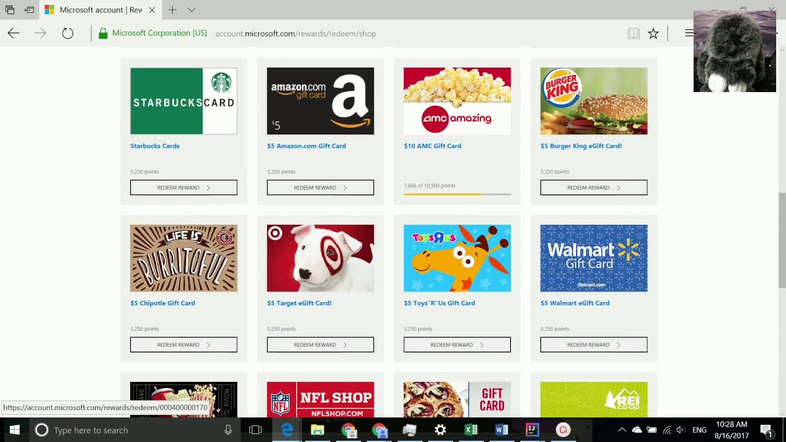
Task: Redeem the $5 Target eGift Card
Action: pyautogui.click(x=320, y=344)
